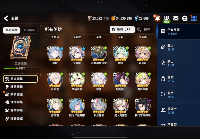Select the 所有英雄 toggle tab
This screenshot has height=139, width=200.
12,30
